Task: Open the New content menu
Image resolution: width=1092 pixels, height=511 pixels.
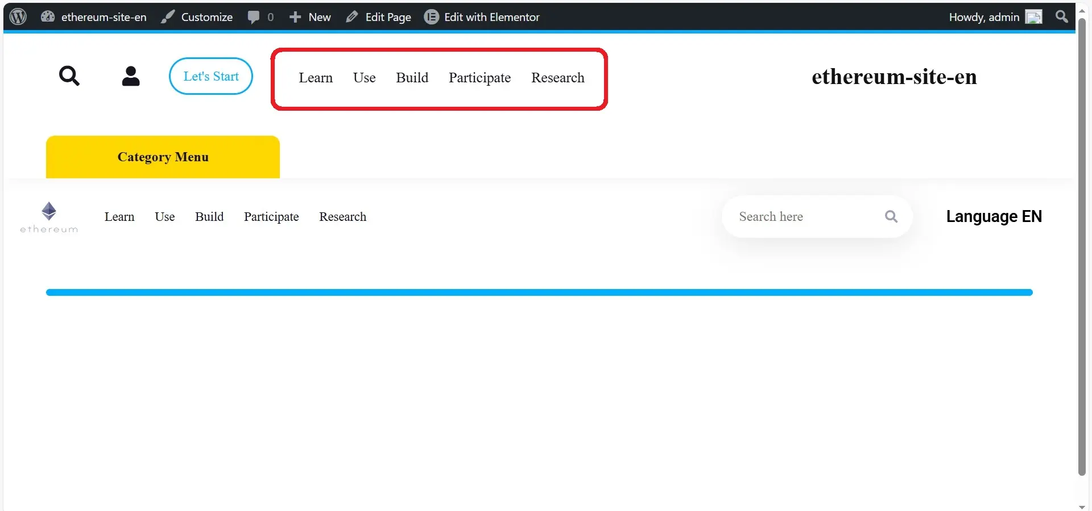Action: [311, 17]
